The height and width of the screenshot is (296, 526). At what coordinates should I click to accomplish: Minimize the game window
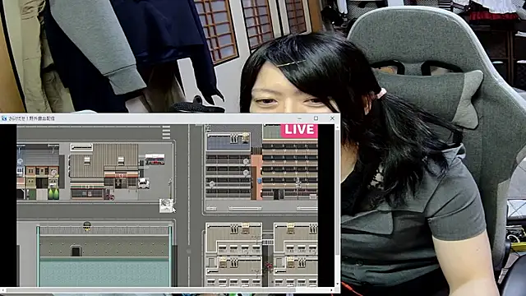point(299,118)
